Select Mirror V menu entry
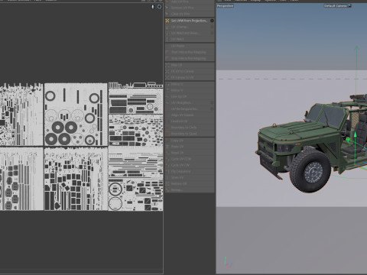This screenshot has height=275, width=367. [190, 90]
